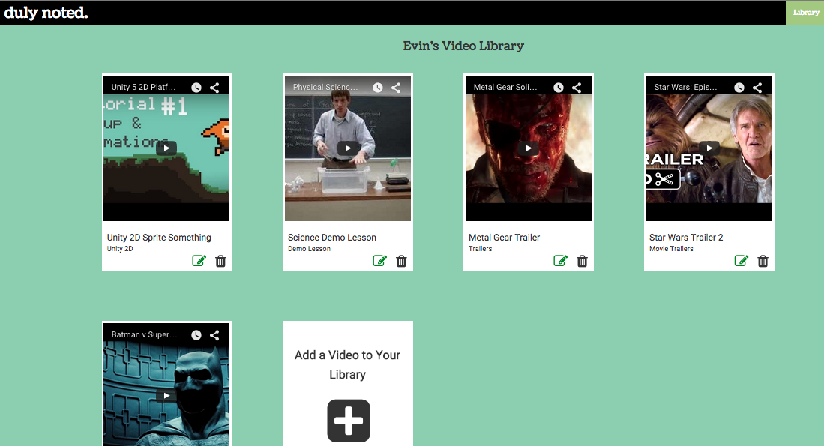Click the plus icon to add a video
This screenshot has width=824, height=446.
[349, 421]
